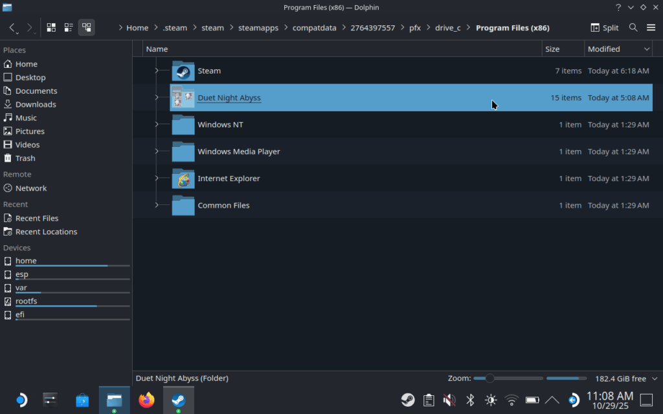Open compatdata from the breadcrumb bar
Screen dimensions: 663x414
tap(315, 28)
